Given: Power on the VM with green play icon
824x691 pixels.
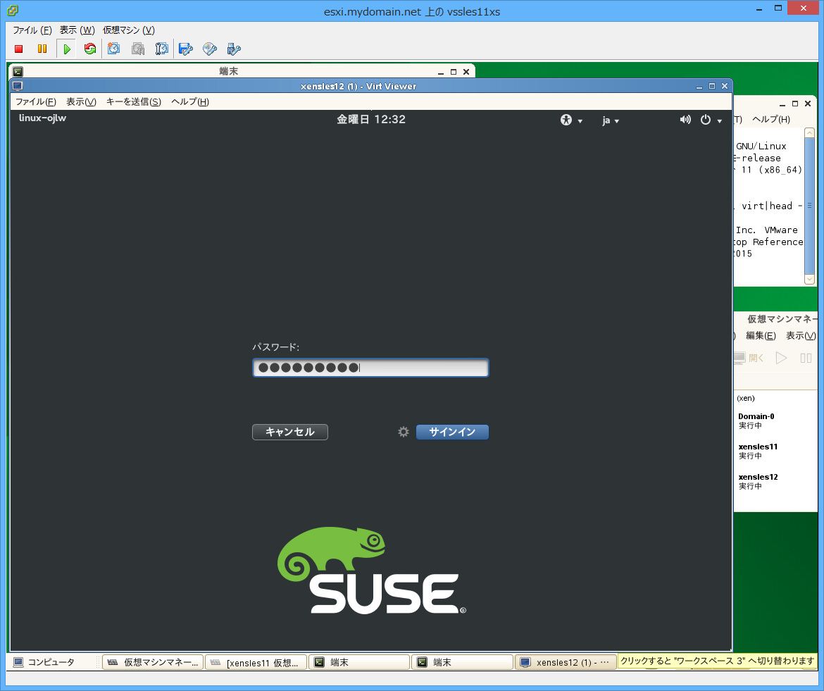Looking at the screenshot, I should (67, 49).
